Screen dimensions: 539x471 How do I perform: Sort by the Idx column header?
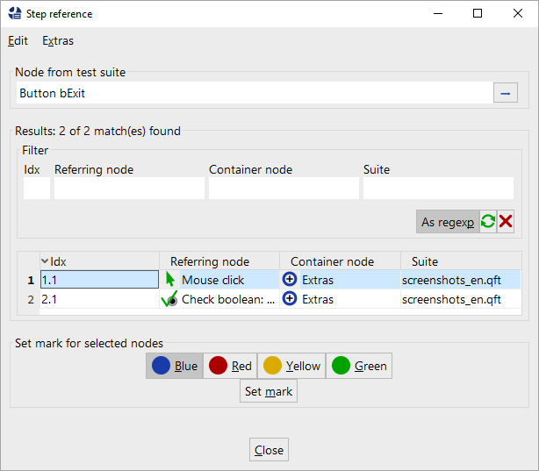[x=99, y=261]
